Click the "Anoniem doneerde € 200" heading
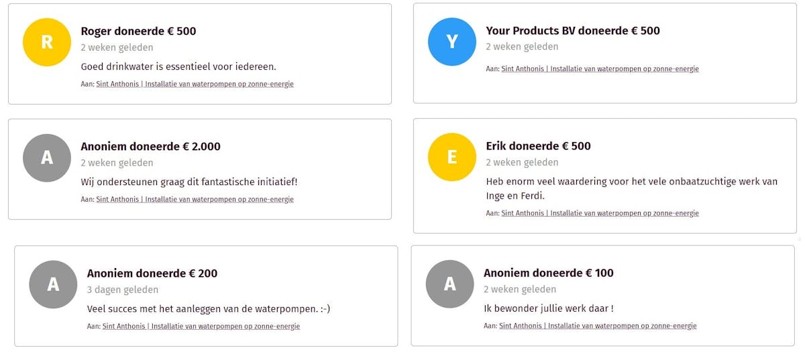 [x=152, y=273]
